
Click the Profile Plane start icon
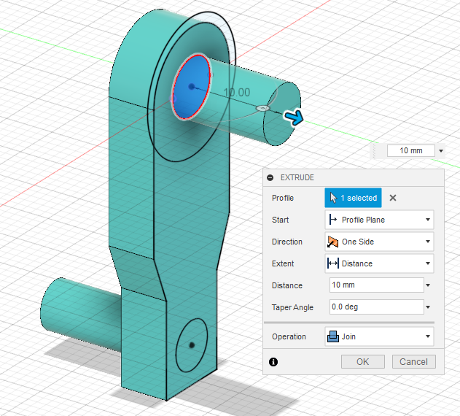[x=333, y=220]
